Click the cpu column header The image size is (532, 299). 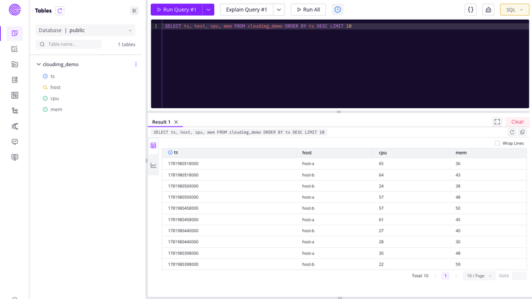(x=383, y=153)
